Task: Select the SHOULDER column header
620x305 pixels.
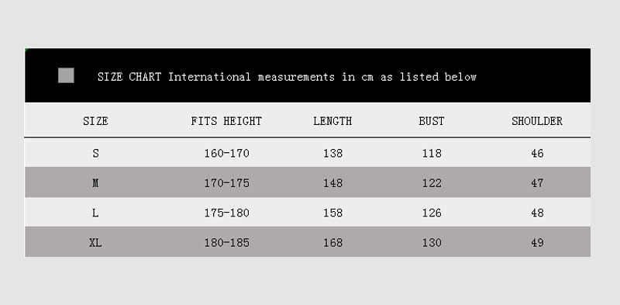Action: click(537, 121)
